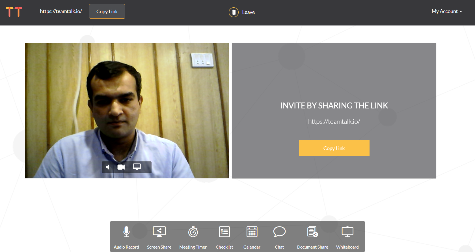Toggle the monitor icon on the video overlay
Image resolution: width=475 pixels, height=252 pixels.
click(137, 167)
